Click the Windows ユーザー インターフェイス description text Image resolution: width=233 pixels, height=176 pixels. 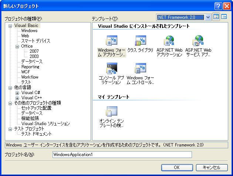(x=105, y=145)
